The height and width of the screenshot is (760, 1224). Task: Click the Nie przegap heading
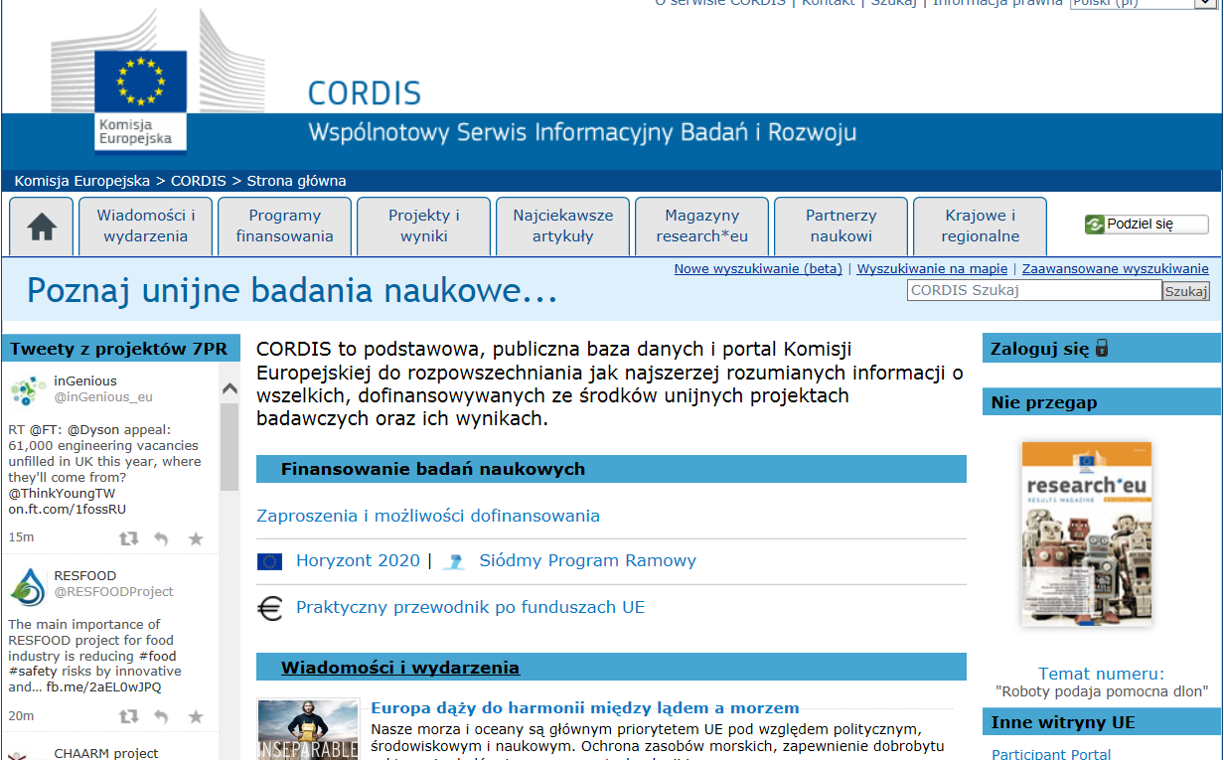coord(1043,402)
